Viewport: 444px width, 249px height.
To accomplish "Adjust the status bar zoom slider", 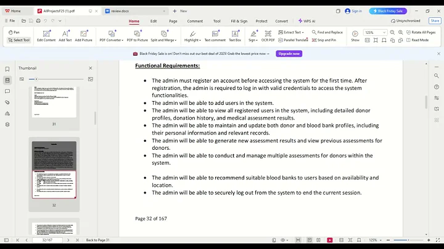I will (408, 240).
